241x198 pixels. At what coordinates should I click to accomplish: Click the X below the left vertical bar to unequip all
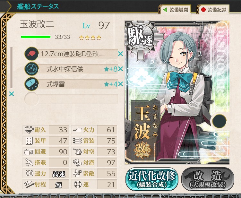pos(12,94)
